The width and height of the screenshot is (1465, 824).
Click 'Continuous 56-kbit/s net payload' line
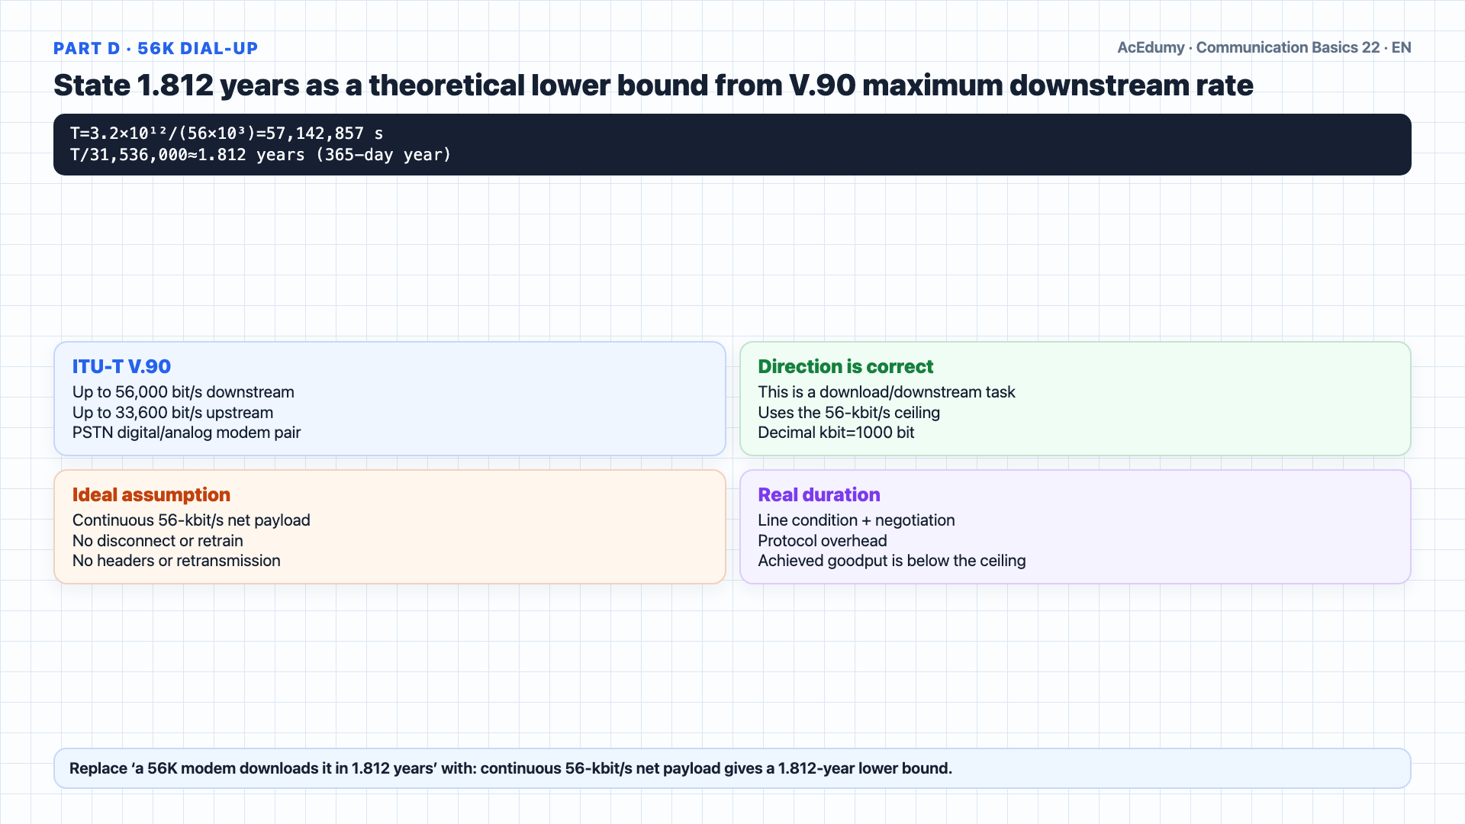point(191,520)
